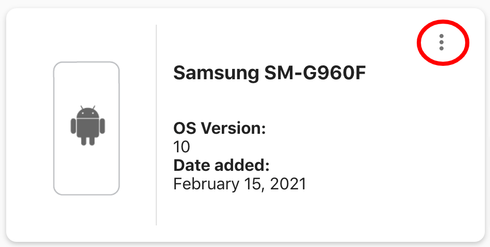Click the "OS Version:" label

[219, 129]
